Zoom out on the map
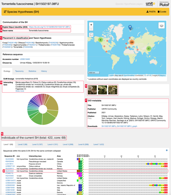This screenshot has width=171, height=195. point(91,29)
